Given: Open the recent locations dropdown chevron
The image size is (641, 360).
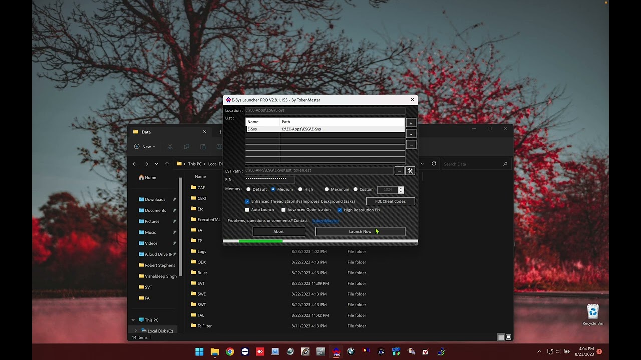Looking at the screenshot, I should click(x=156, y=164).
